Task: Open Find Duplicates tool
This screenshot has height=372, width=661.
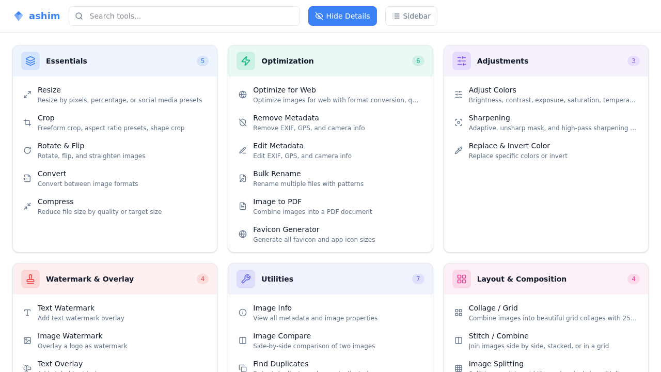Action: pos(330,364)
